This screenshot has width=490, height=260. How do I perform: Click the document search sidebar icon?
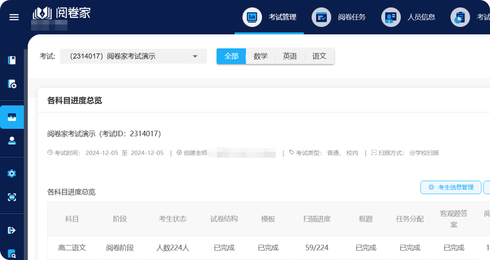coord(12,253)
